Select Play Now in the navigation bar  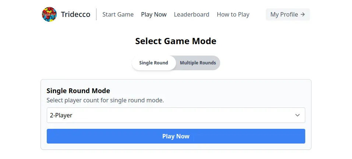click(154, 14)
